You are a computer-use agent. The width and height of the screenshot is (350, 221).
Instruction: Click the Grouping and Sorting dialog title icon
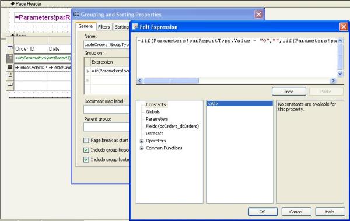point(76,15)
